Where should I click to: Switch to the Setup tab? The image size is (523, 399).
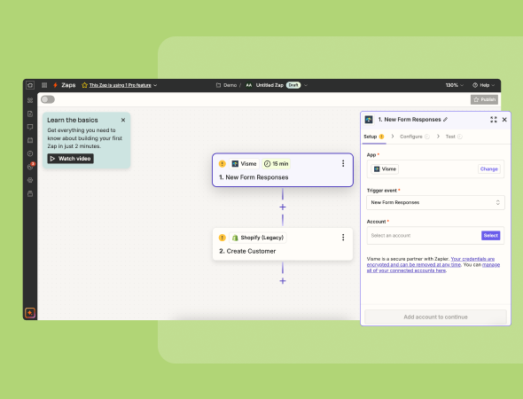[x=373, y=137]
